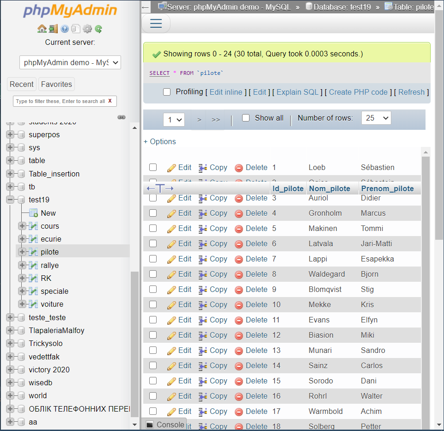Tick the Show all checkbox
The height and width of the screenshot is (431, 444).
pos(246,118)
